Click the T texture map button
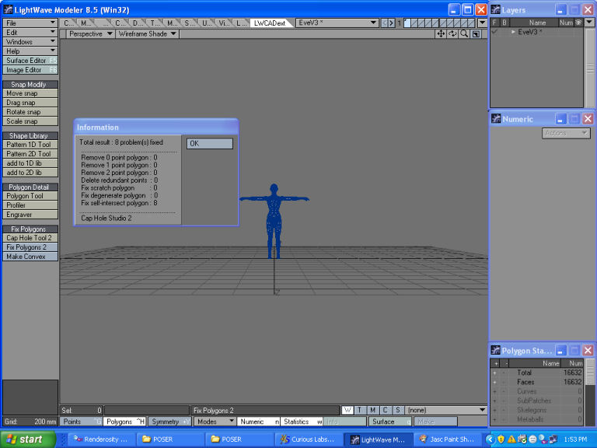Screen dimensions: 597x448 (x=361, y=410)
